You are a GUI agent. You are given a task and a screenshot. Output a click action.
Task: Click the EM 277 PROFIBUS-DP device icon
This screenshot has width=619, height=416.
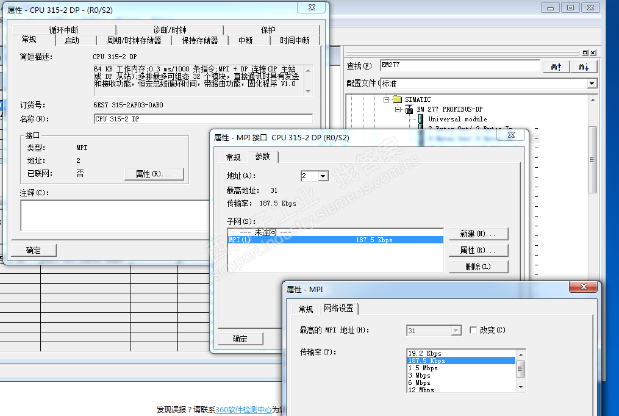(x=409, y=109)
